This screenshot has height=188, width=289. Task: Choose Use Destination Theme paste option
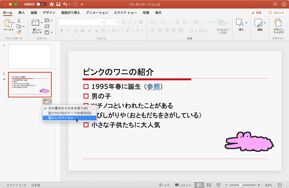[x=70, y=113]
